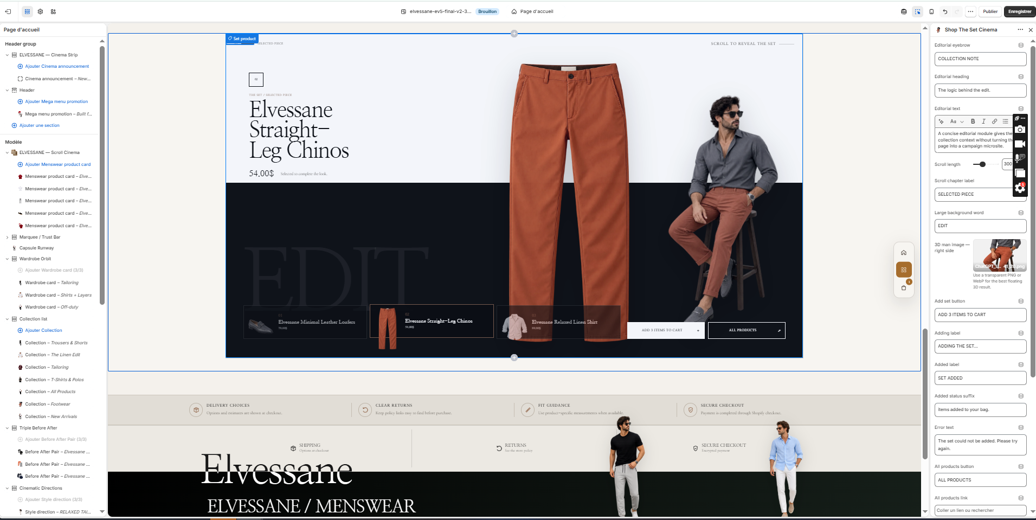This screenshot has height=520, width=1036.
Task: Collapse the Collection list section
Action: pyautogui.click(x=7, y=319)
